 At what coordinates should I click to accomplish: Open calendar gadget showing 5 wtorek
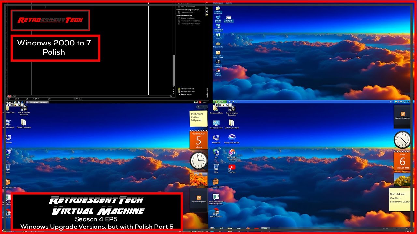point(198,140)
